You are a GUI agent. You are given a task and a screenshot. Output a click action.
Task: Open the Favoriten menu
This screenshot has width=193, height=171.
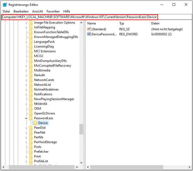53,11
